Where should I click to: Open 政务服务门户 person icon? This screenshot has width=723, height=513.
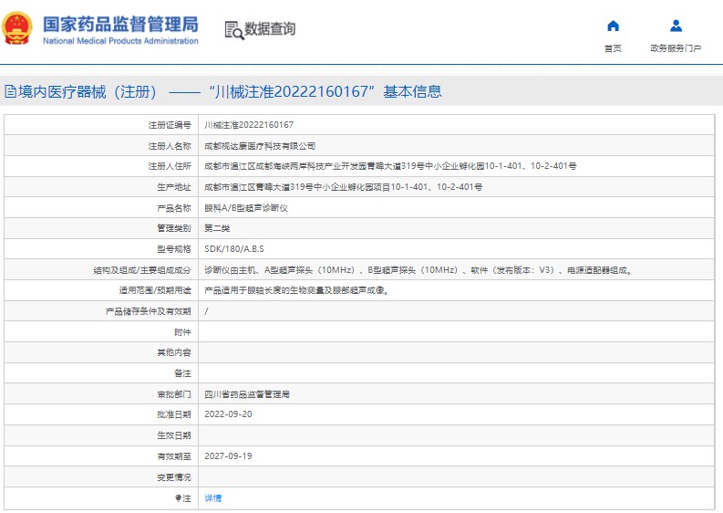[x=676, y=26]
